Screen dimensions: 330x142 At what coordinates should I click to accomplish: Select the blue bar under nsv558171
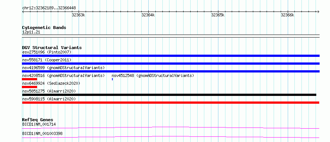point(171,64)
